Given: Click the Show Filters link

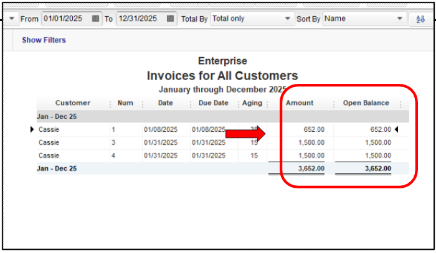Looking at the screenshot, I should point(44,40).
